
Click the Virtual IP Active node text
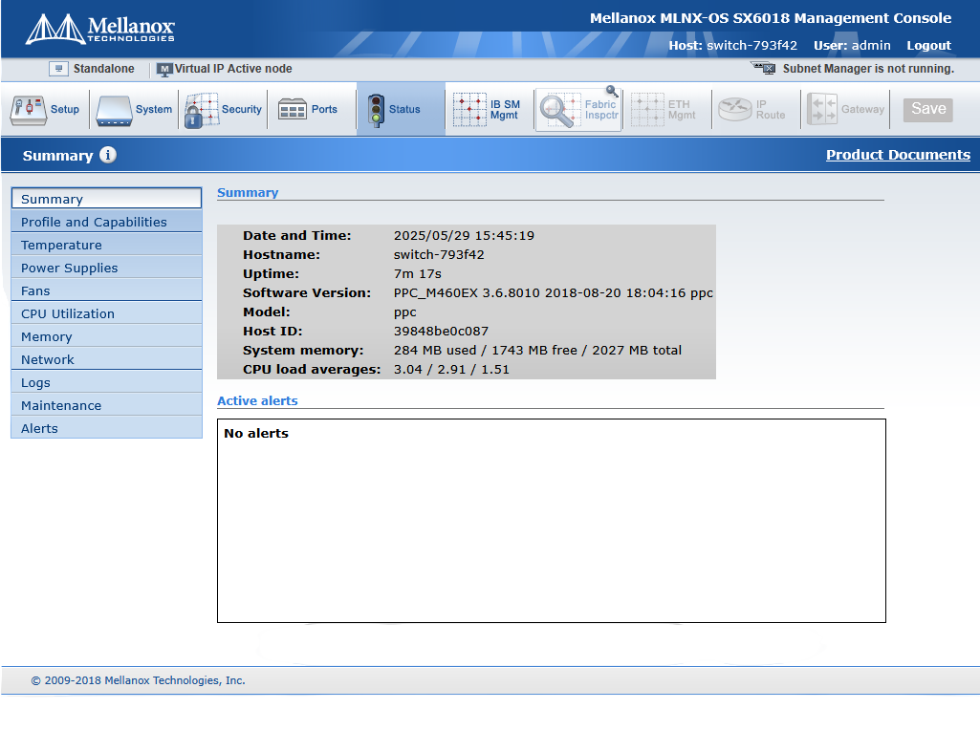click(x=233, y=69)
